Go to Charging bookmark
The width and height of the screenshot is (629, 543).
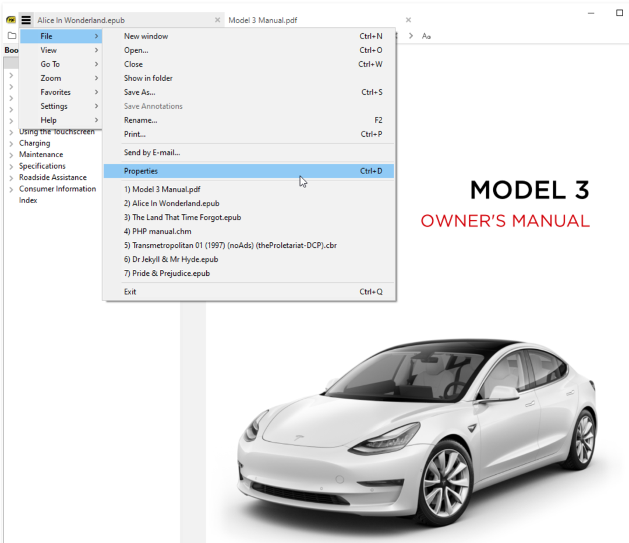[34, 143]
